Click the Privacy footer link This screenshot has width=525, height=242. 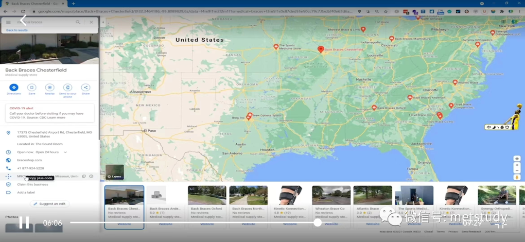[453, 232]
